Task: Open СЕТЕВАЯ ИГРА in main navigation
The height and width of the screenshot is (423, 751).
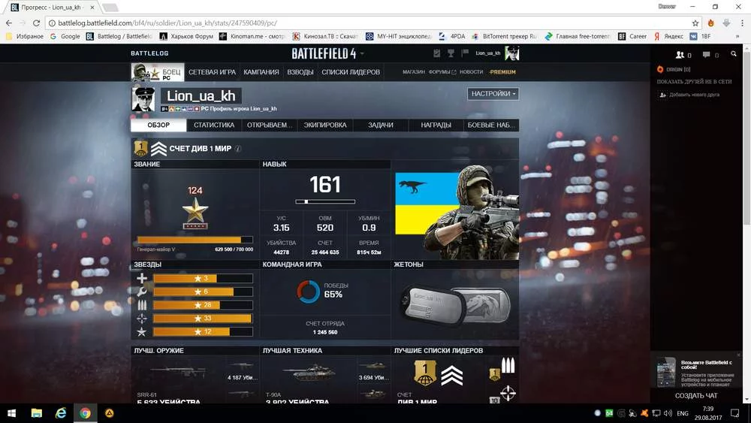Action: (213, 72)
